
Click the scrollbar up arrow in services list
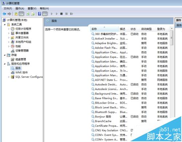tap(171, 28)
